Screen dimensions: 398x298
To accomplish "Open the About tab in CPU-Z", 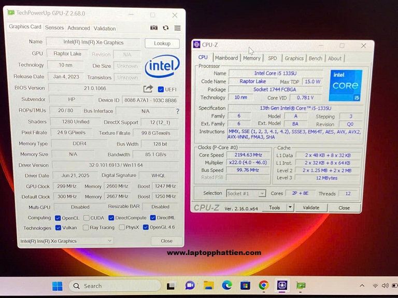I will pyautogui.click(x=335, y=59).
